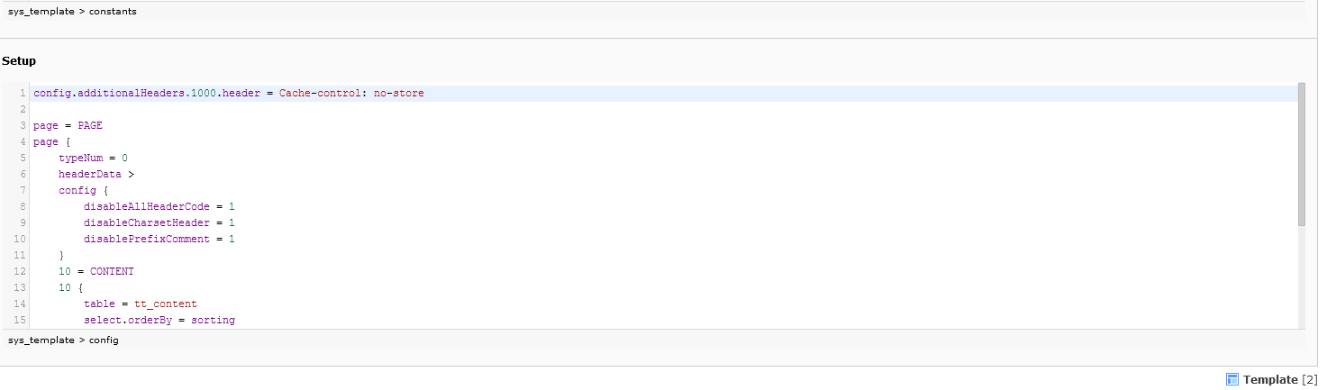The image size is (1336, 390).
Task: Click the bold Template [2] label
Action: tap(1280, 380)
